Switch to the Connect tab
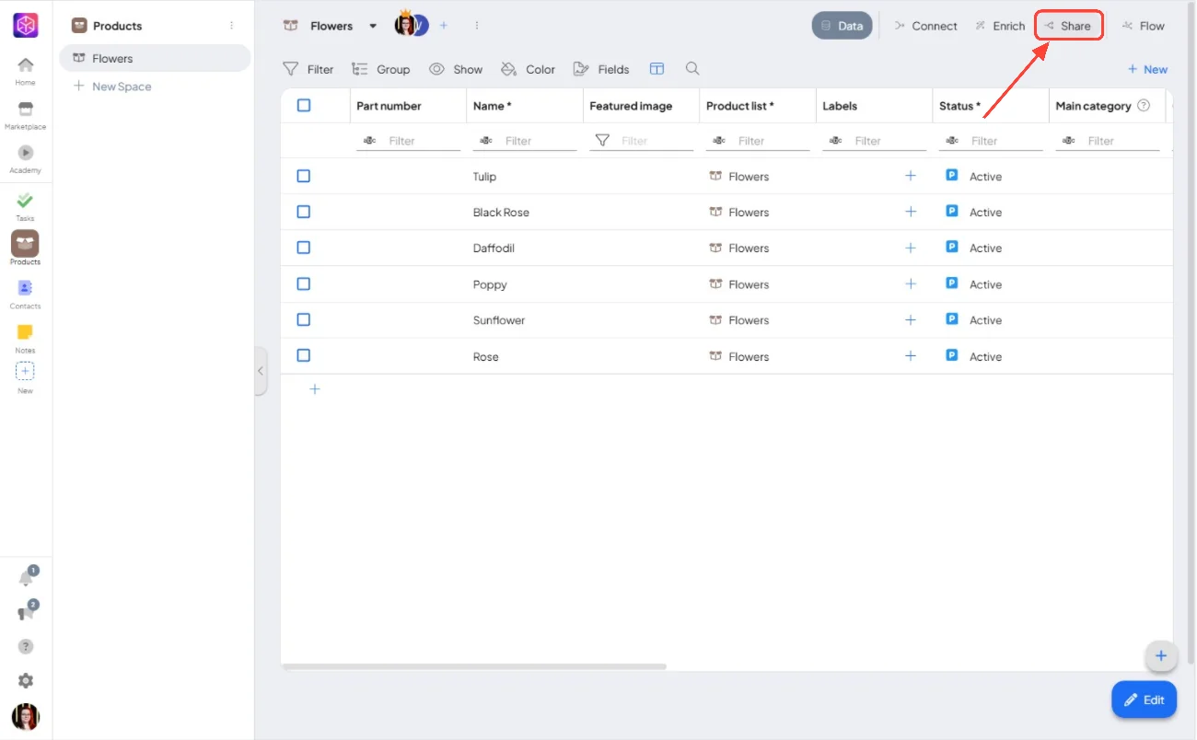Screen dimensions: 1197x740 click(x=926, y=26)
